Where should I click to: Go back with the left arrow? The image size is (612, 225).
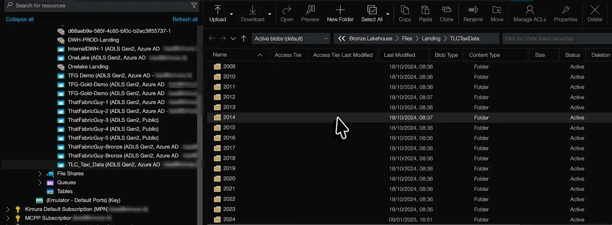click(212, 38)
